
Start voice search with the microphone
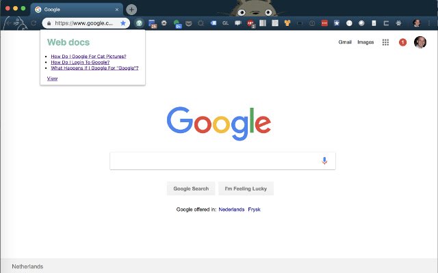pos(324,161)
